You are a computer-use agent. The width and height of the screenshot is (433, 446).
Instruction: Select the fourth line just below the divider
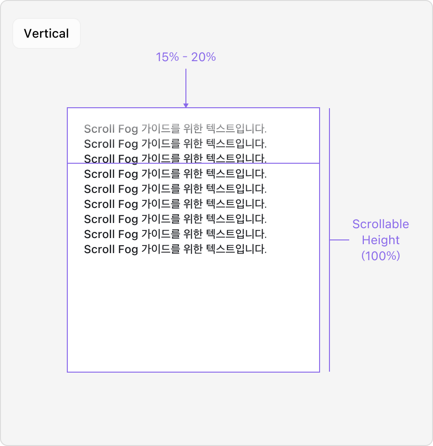click(175, 174)
